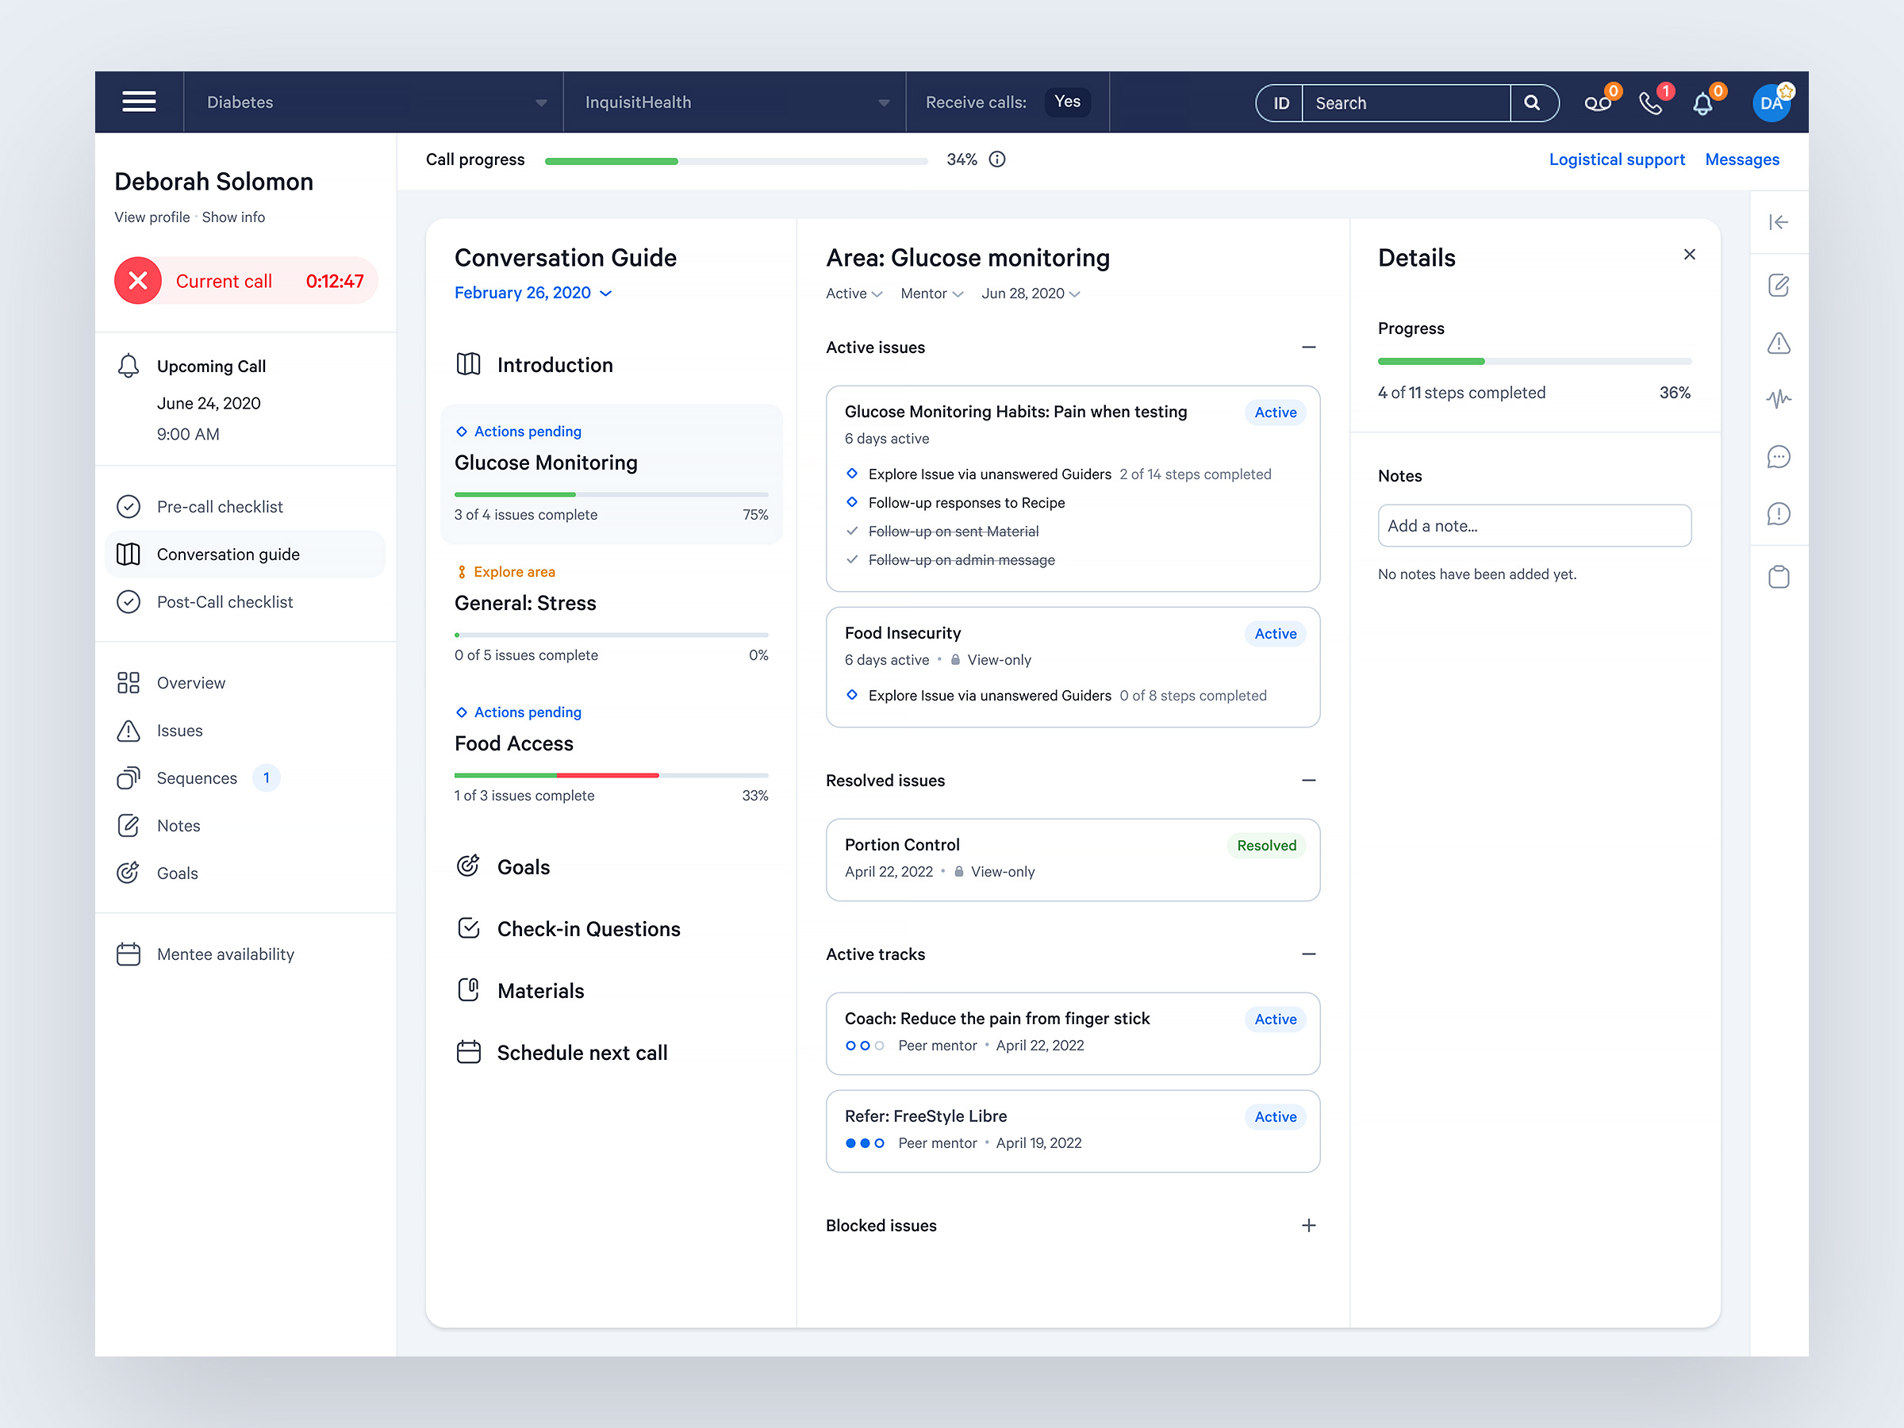Open the voicemail icon in top bar

pos(1598,103)
